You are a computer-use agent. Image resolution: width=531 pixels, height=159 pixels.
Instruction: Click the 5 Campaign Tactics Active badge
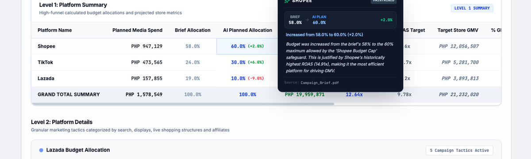459,151
